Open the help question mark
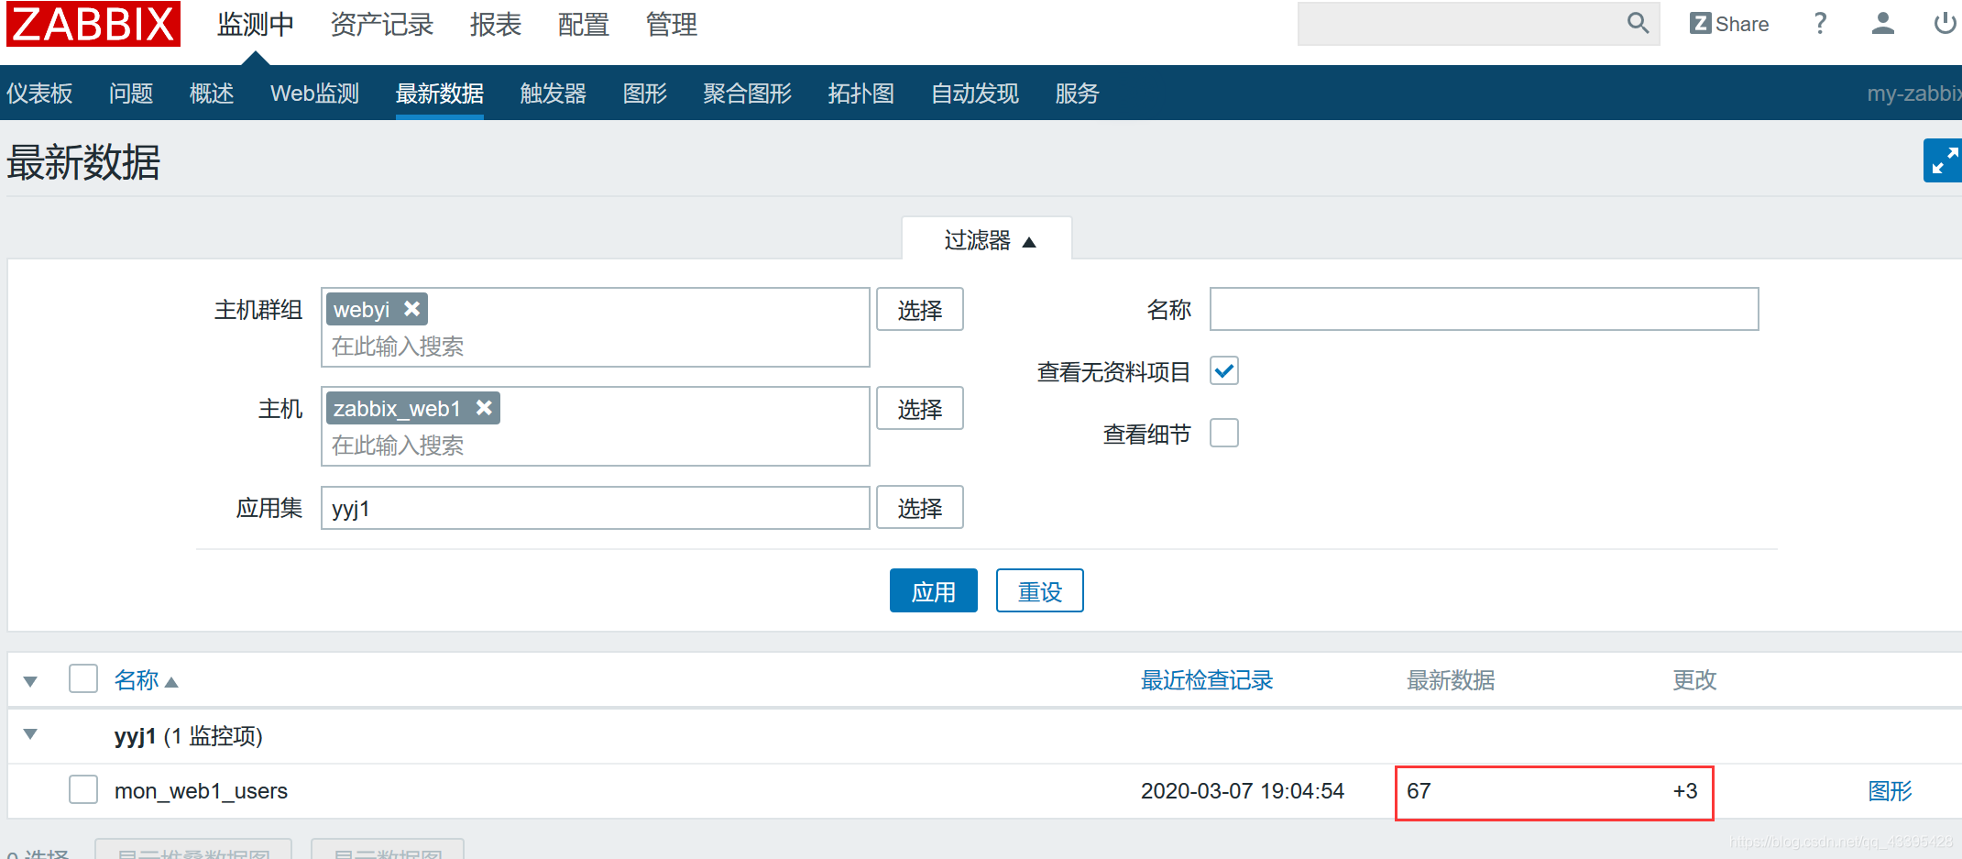The height and width of the screenshot is (859, 1962). point(1820,24)
